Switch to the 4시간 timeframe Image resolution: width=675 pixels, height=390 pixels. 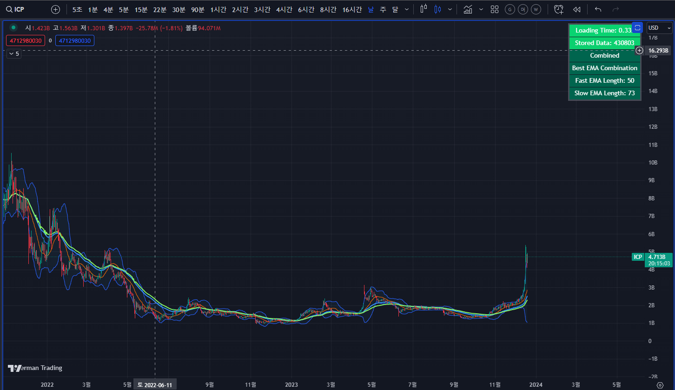(x=285, y=9)
